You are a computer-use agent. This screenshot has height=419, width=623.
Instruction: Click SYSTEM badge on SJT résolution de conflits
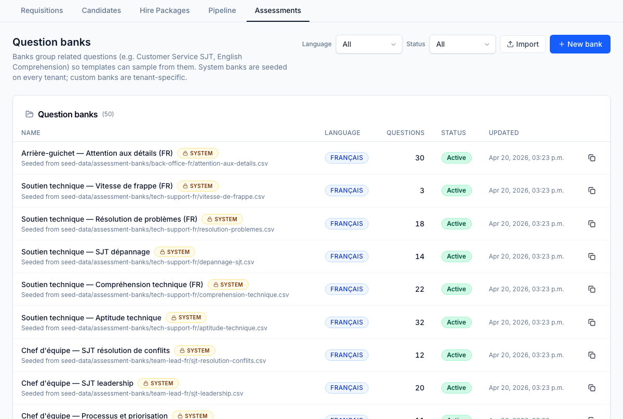[195, 350]
